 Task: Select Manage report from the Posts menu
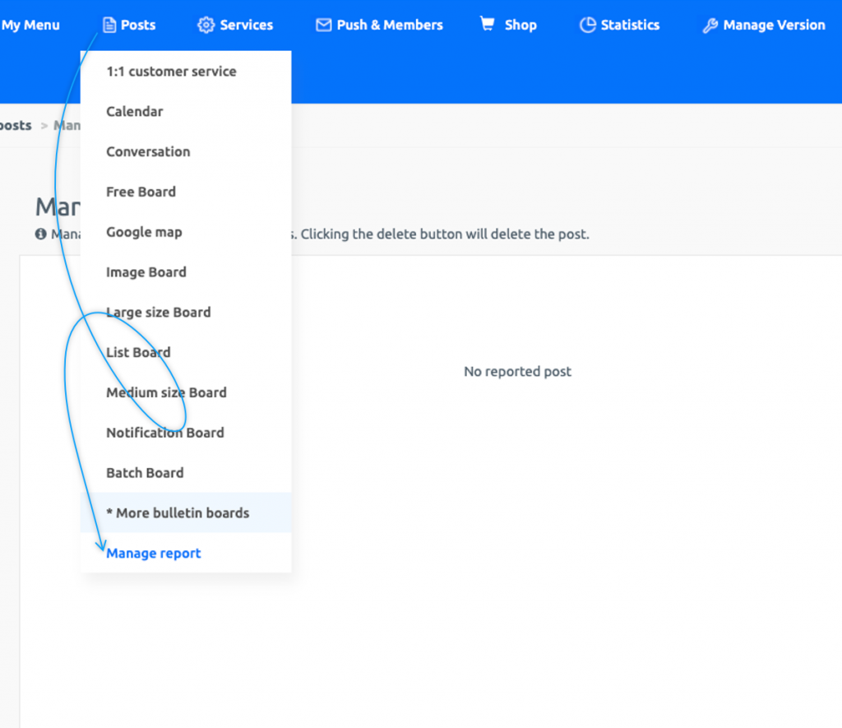click(153, 553)
